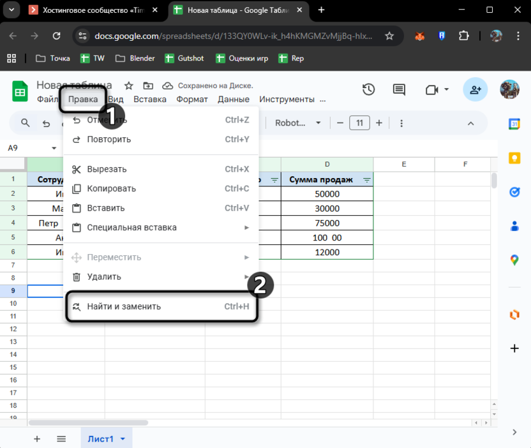Viewport: 531px width, 448px height.
Task: Expand the Специальная вставка submenu
Action: tap(246, 228)
